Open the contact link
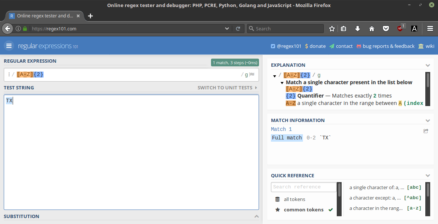438x224 pixels. coord(341,46)
